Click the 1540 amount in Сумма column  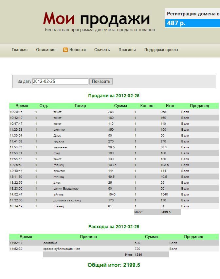tap(112, 195)
